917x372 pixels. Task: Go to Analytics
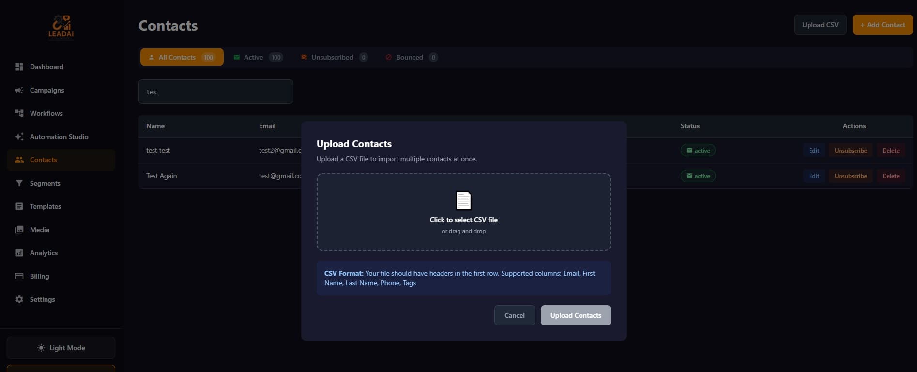click(x=61, y=253)
